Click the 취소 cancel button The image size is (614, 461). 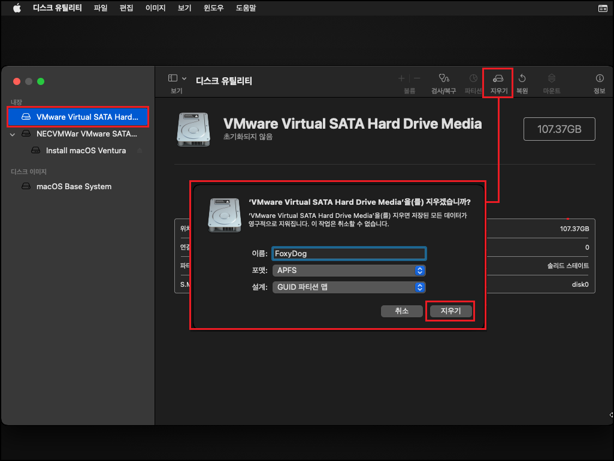(402, 311)
